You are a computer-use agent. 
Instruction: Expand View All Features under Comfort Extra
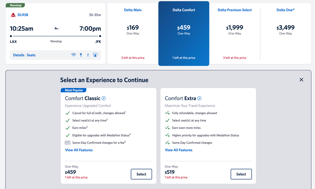point(178,150)
